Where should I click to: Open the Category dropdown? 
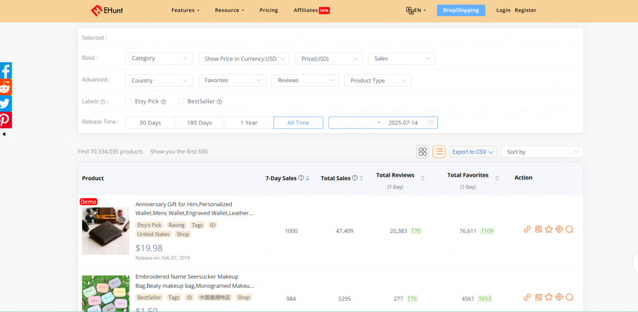pos(159,59)
